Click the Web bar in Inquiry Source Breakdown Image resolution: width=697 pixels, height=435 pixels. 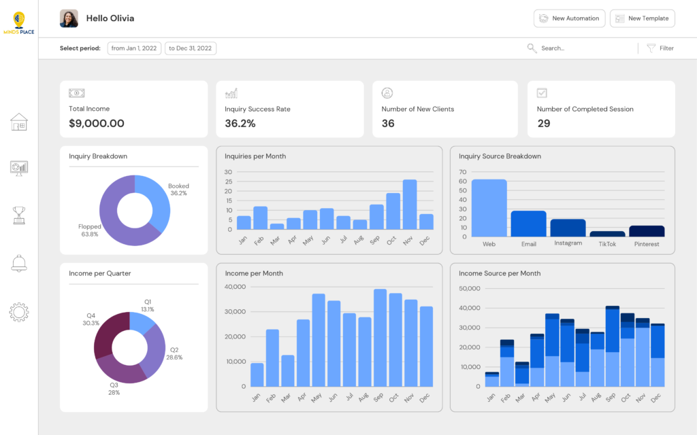[x=489, y=207]
